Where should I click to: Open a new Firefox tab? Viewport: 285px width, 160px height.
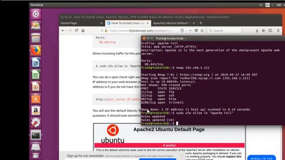click(201, 23)
